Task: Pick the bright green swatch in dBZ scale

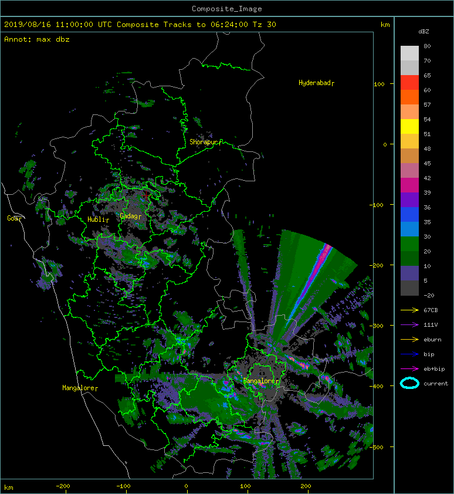Action: 409,244
